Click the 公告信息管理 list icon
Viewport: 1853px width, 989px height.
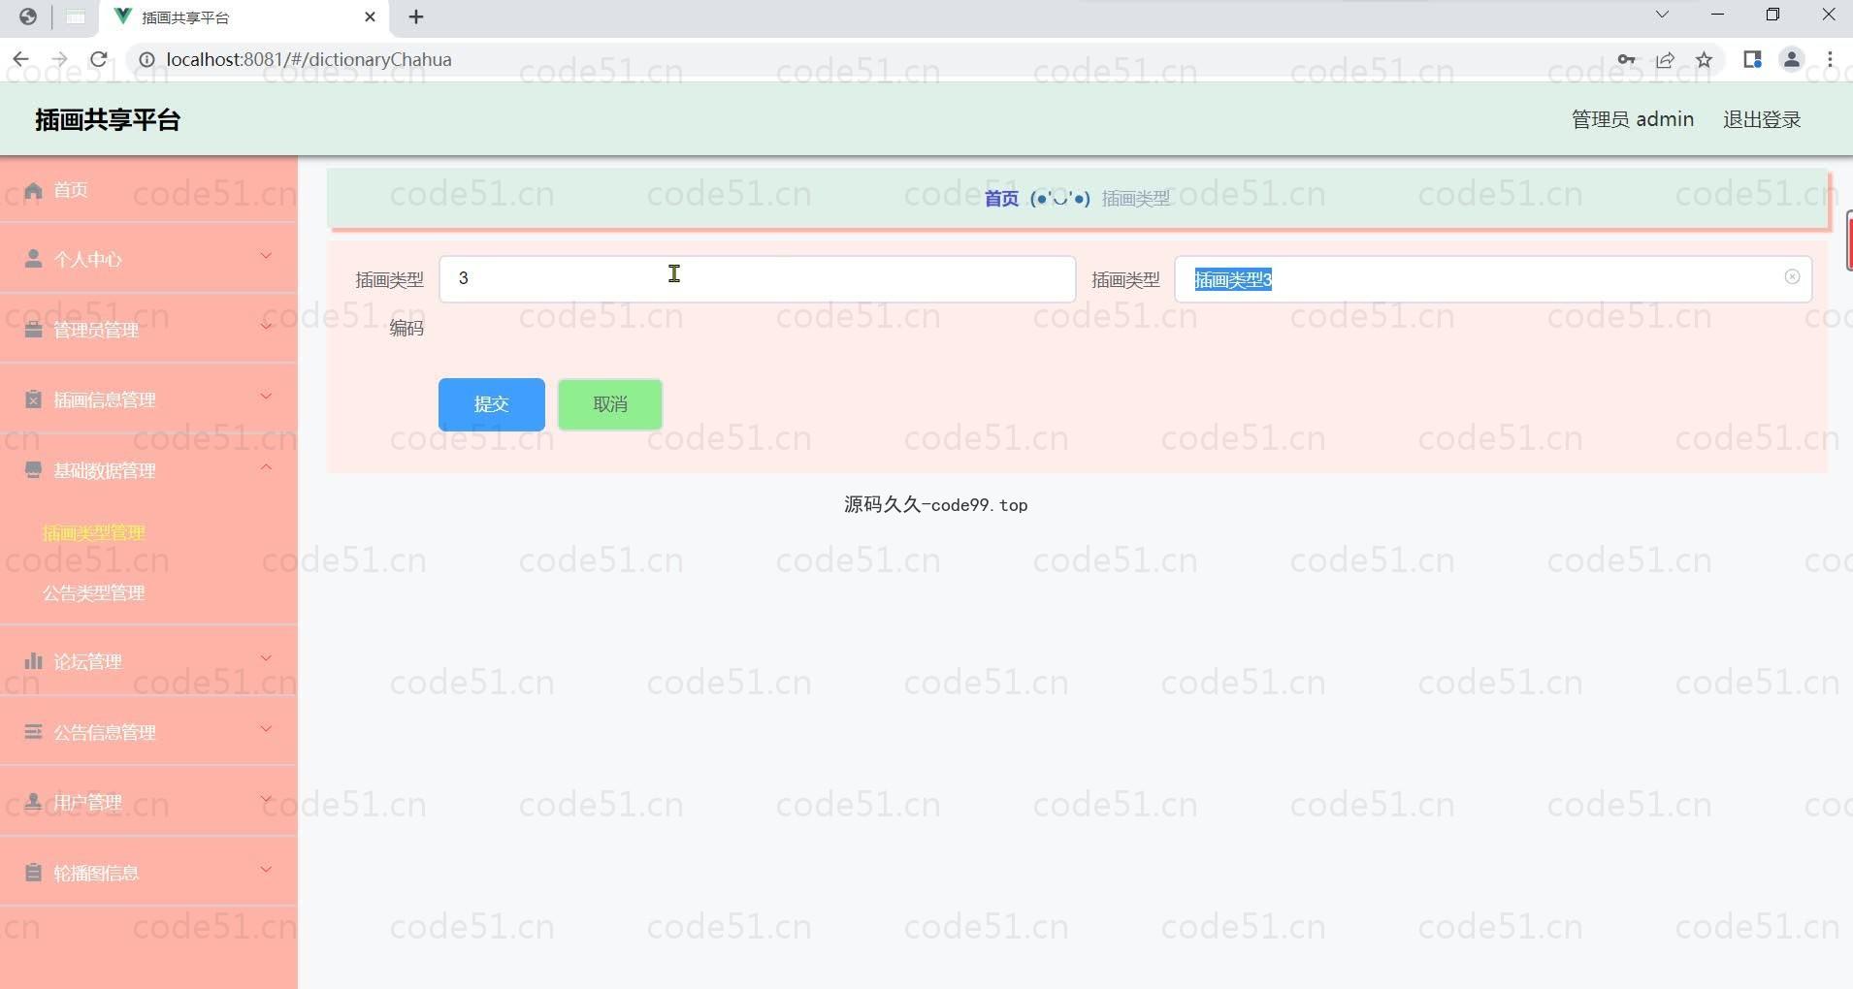pyautogui.click(x=34, y=732)
